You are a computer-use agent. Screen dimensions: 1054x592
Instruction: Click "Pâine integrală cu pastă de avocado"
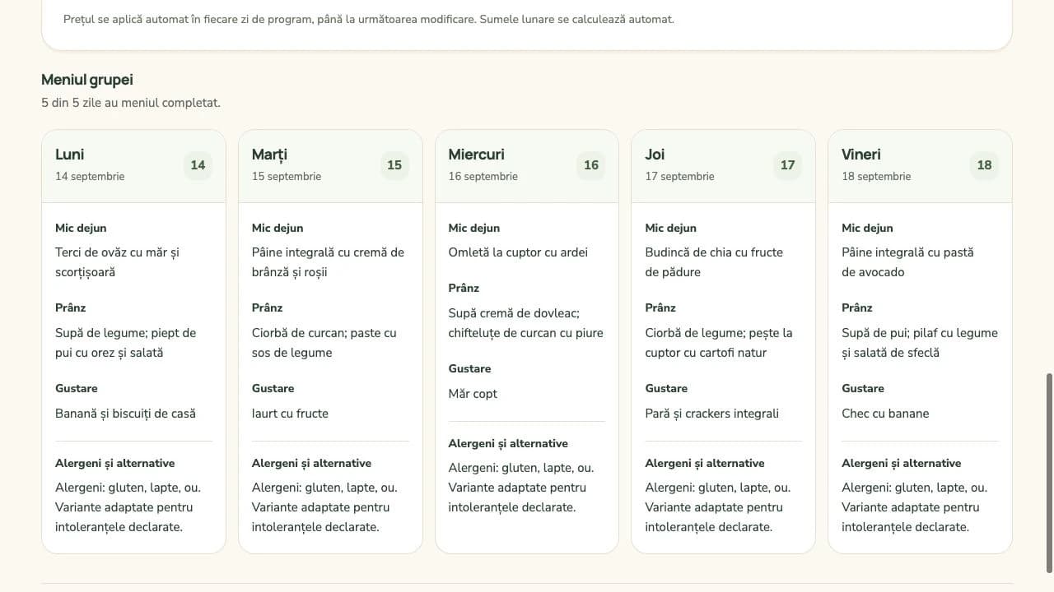coord(907,262)
